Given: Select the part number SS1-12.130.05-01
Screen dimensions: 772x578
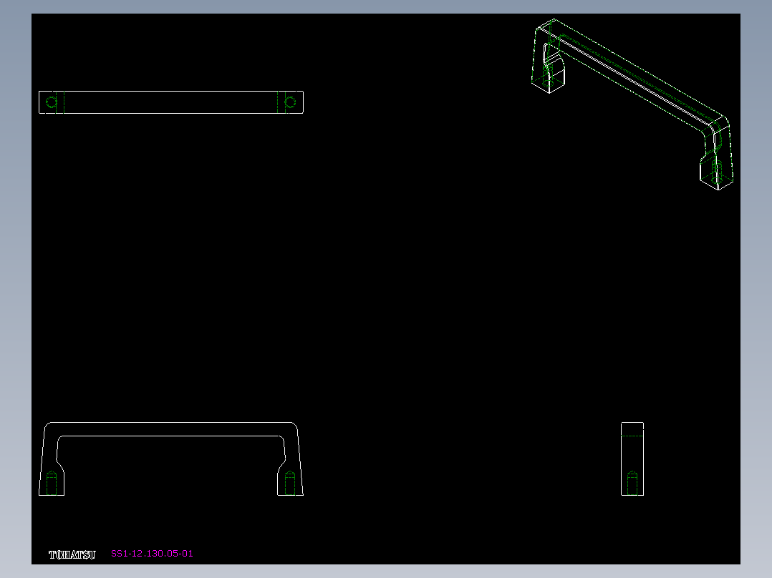Looking at the screenshot, I should click(152, 554).
